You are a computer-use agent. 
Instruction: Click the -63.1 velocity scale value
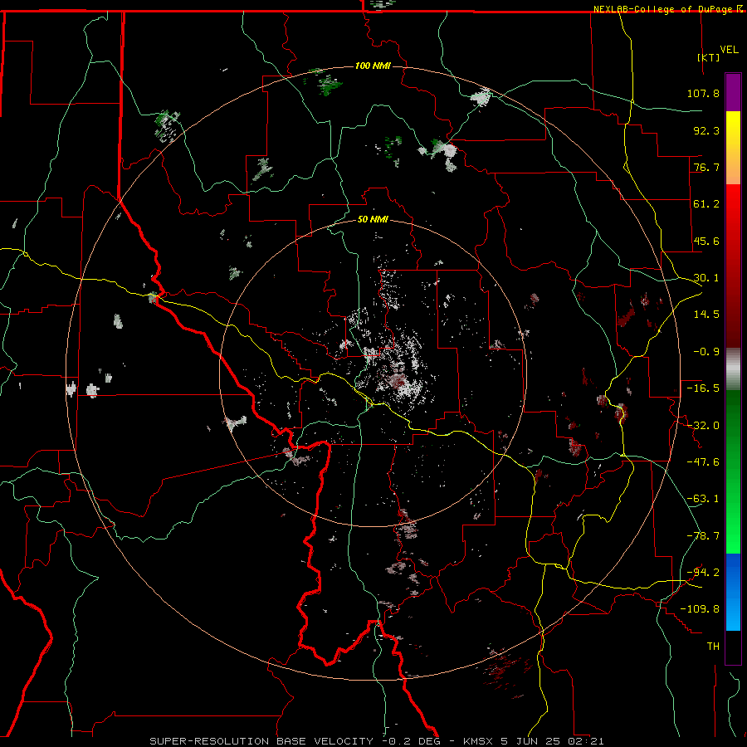703,499
